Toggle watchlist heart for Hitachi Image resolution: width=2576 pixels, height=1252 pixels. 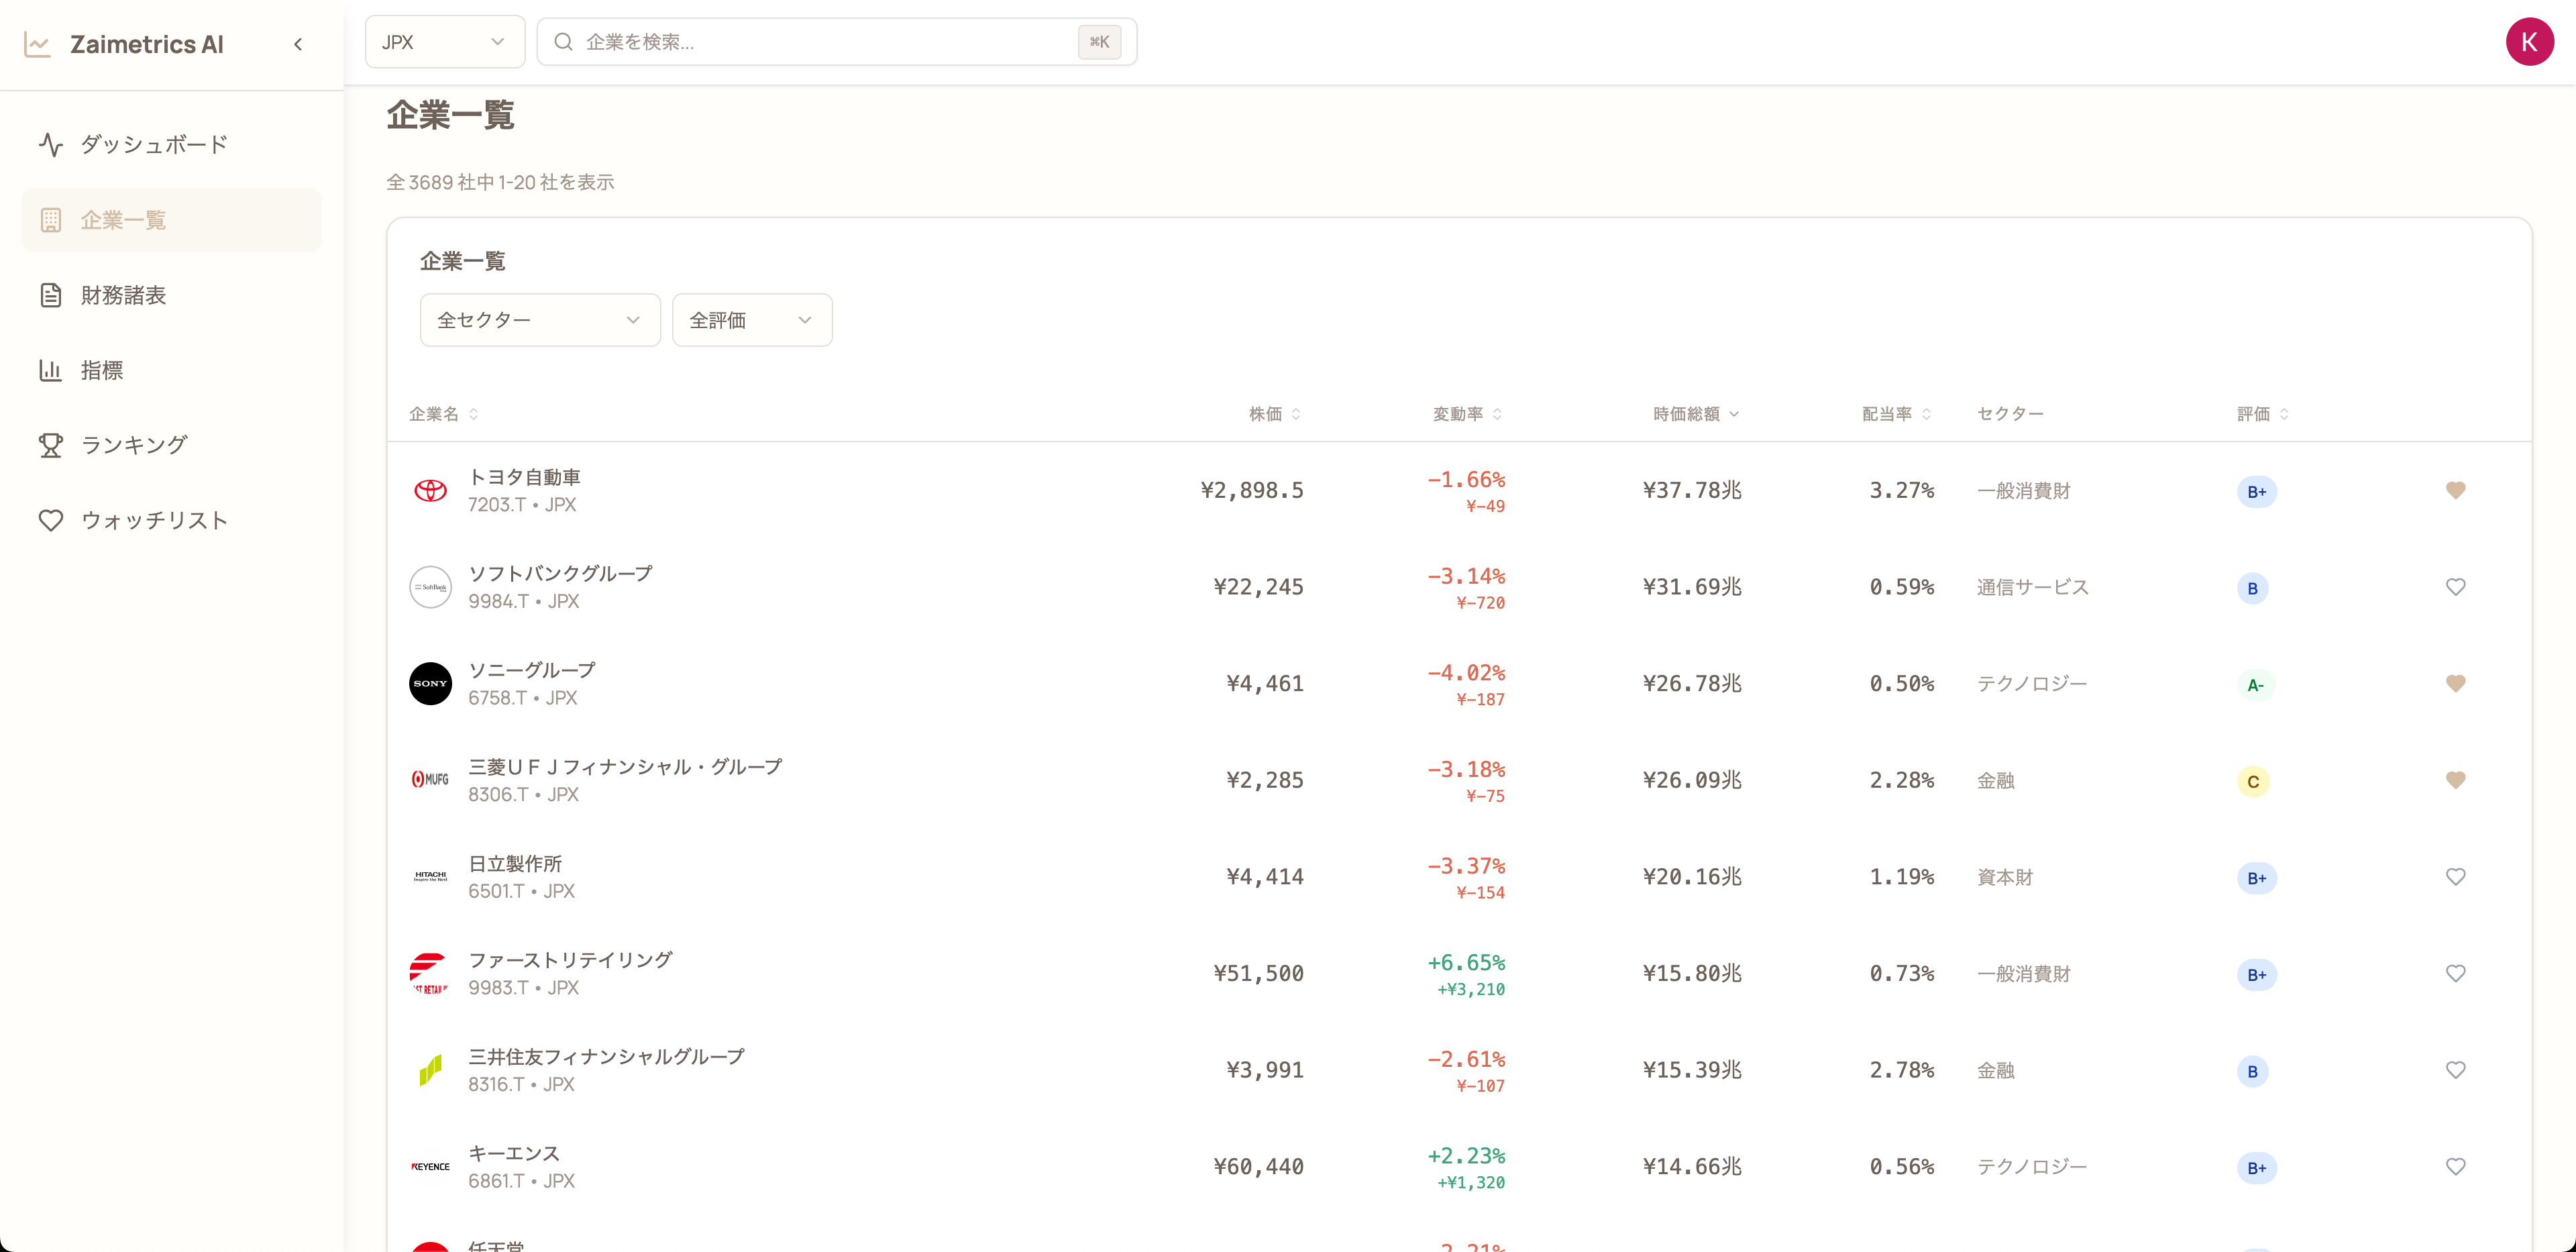(x=2455, y=877)
